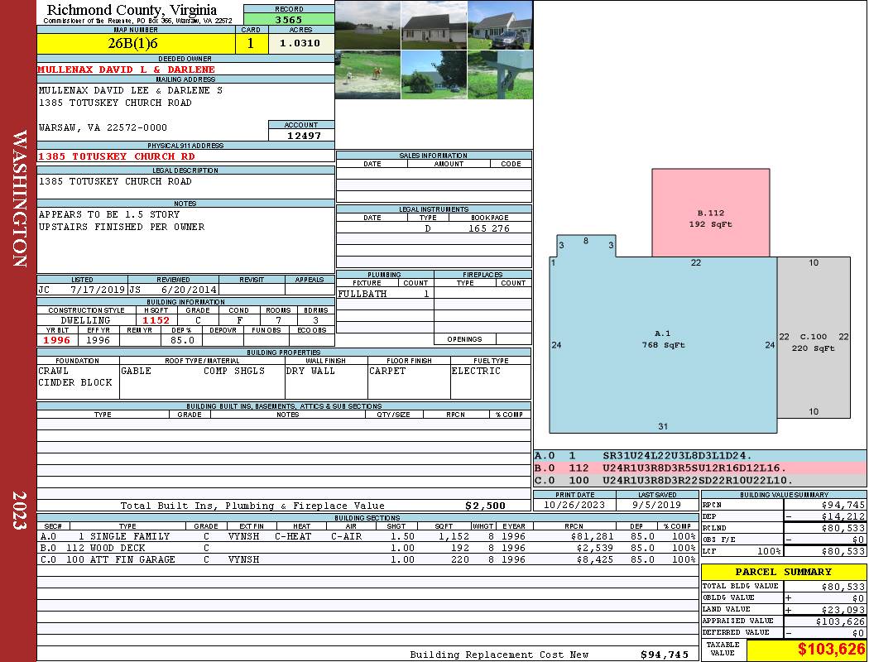This screenshot has width=869, height=662.
Task: Open the top-middle house front photo thumbnail
Action: [434, 26]
